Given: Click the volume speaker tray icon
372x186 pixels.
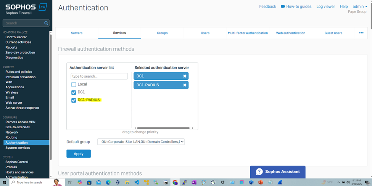Looking at the screenshot, I should tap(348, 182).
